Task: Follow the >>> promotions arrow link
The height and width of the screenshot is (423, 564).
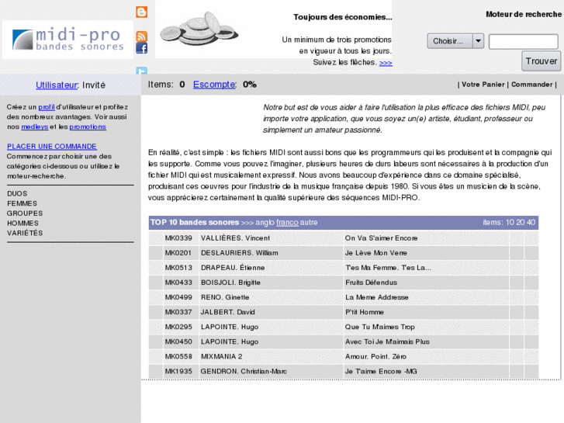Action: tap(386, 63)
